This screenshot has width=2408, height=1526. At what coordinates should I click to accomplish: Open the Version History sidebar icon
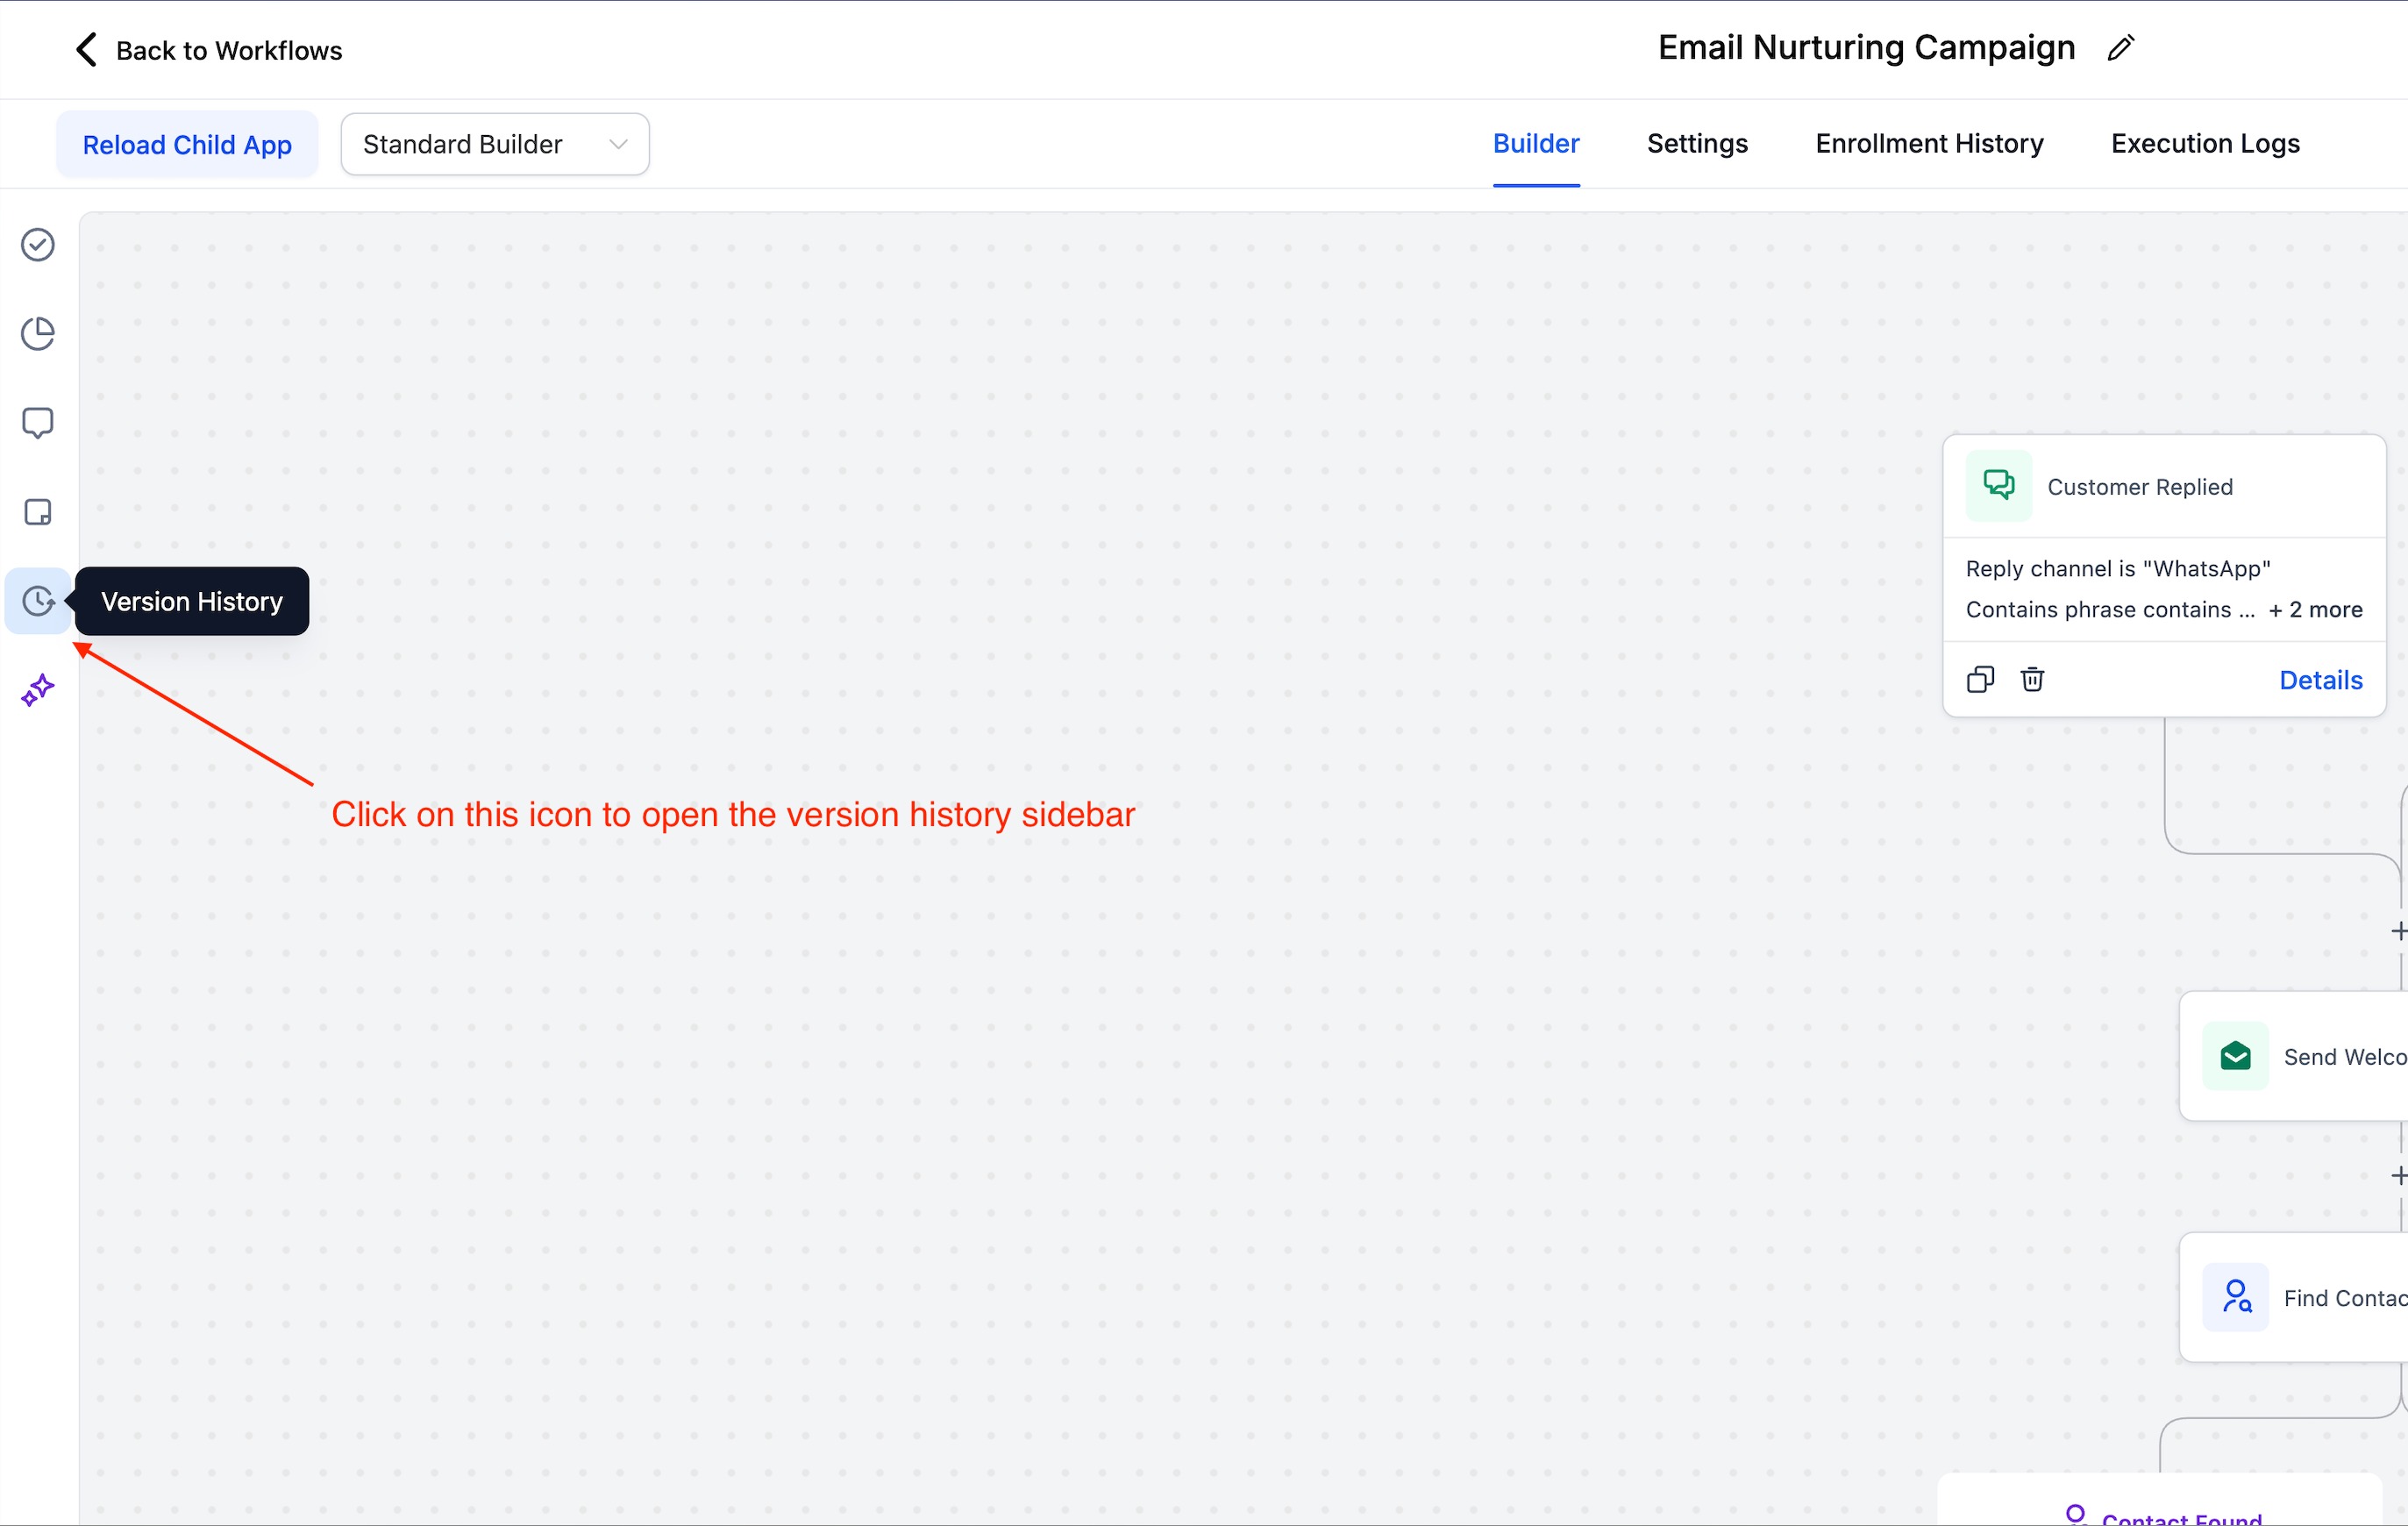[38, 601]
